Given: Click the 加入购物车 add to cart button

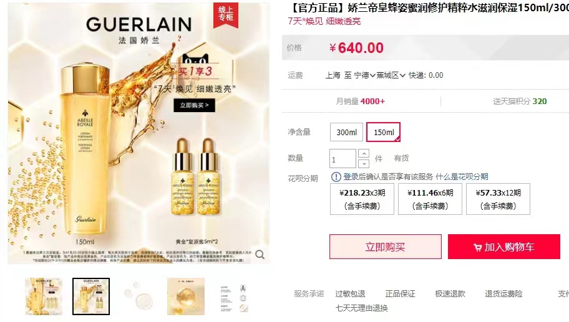Looking at the screenshot, I should coord(503,247).
